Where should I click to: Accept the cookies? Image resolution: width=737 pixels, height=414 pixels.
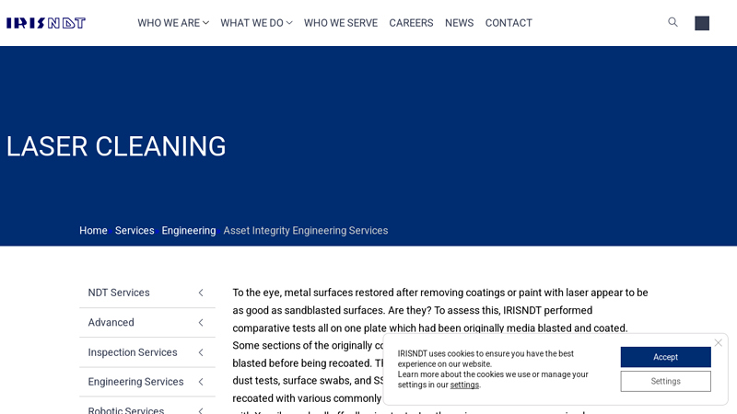pos(665,357)
